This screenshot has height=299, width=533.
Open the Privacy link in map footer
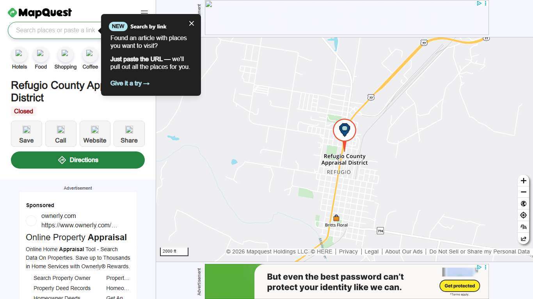click(348, 252)
